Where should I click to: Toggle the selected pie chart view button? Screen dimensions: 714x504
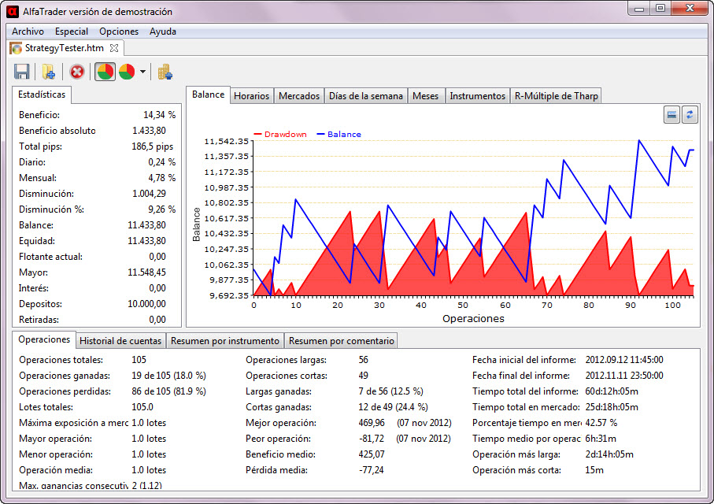coord(105,72)
